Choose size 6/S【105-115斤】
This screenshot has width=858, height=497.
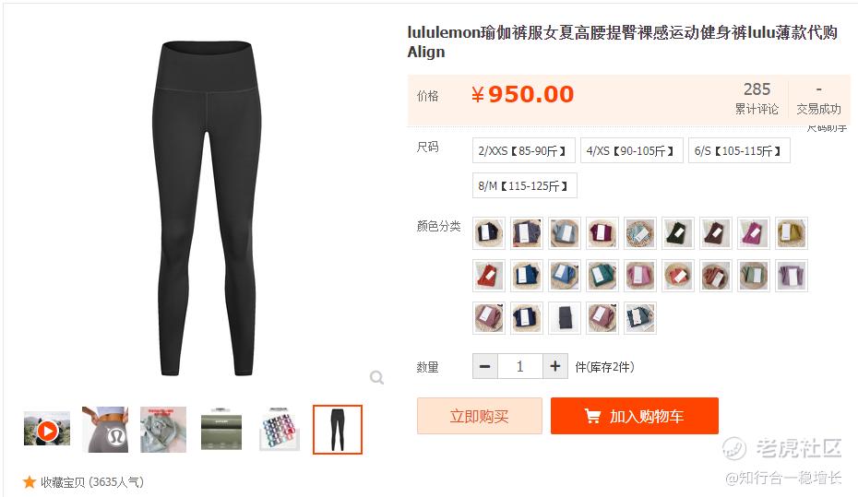739,150
